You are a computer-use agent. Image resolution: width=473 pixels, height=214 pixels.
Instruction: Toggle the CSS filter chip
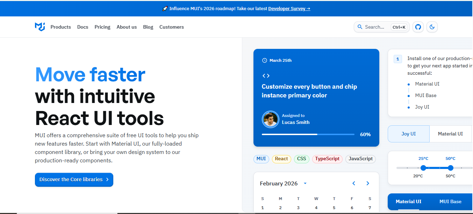coord(301,159)
